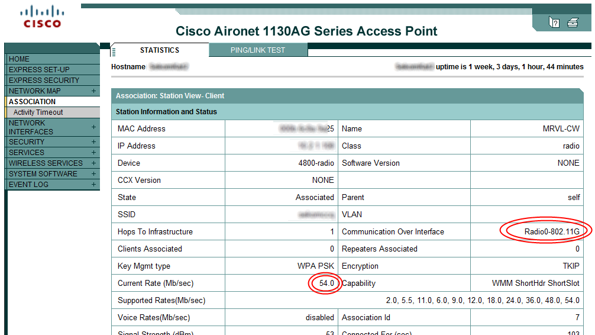Select ASSOCIATION in the sidebar
595x335 pixels.
[x=33, y=102]
